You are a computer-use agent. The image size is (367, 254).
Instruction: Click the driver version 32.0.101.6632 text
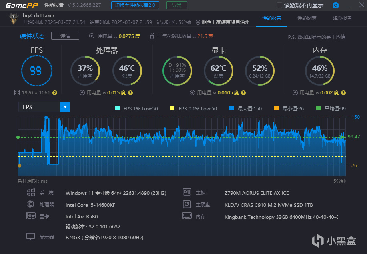pyautogui.click(x=93, y=227)
